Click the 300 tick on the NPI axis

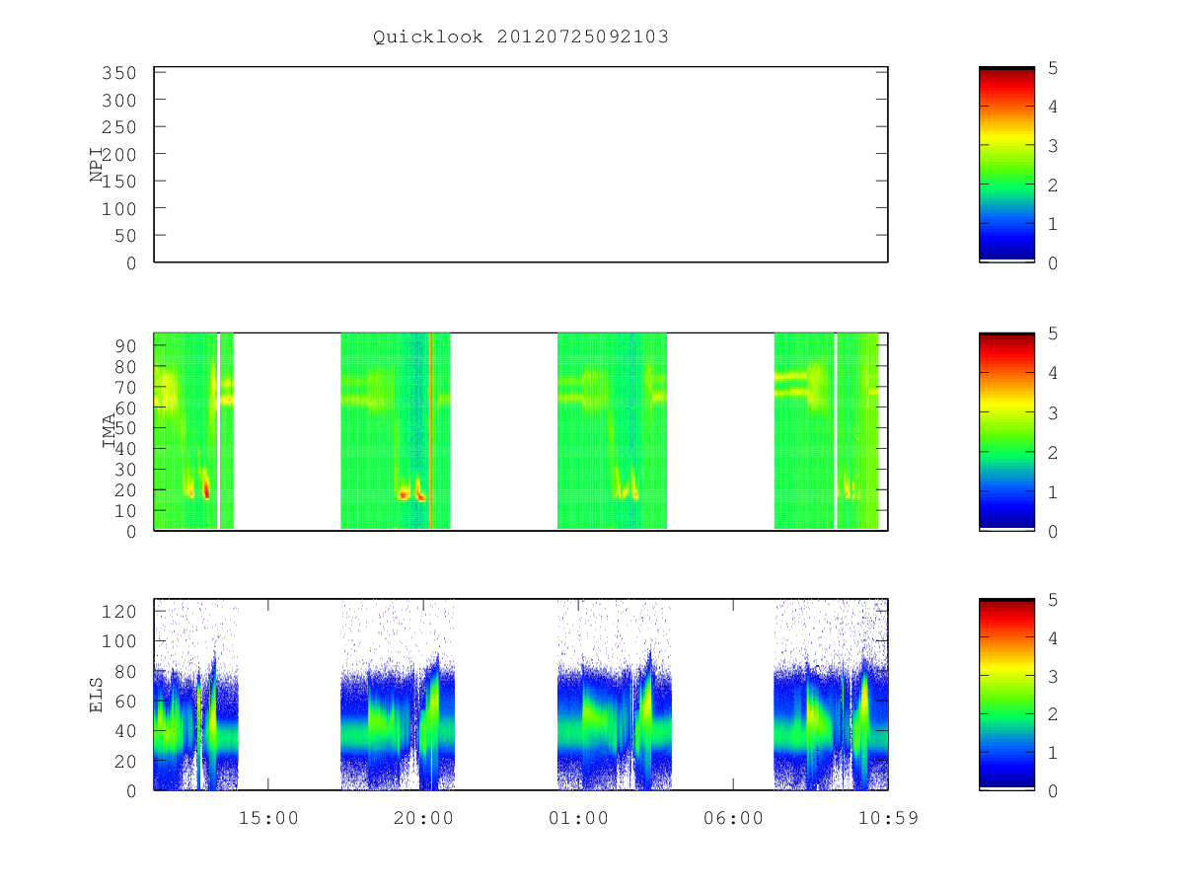click(x=120, y=101)
